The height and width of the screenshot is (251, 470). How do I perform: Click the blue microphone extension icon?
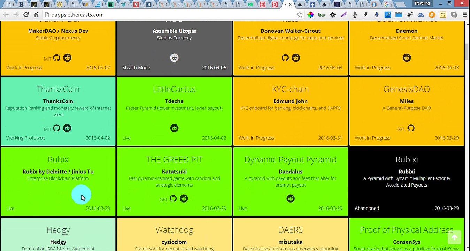pyautogui.click(x=377, y=15)
